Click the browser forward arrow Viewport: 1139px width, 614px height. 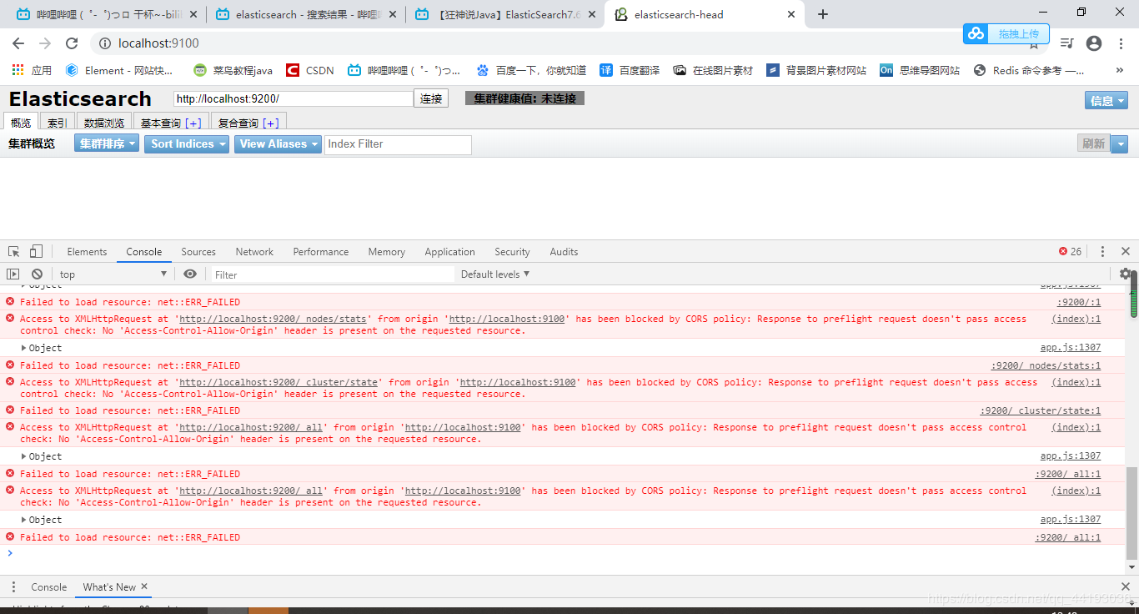tap(45, 43)
